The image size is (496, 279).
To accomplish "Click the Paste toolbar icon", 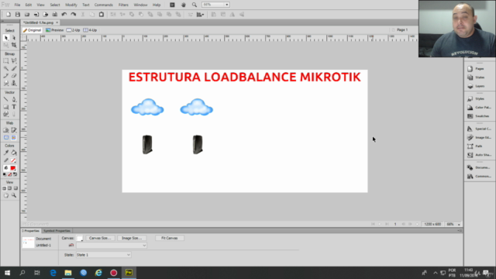I will coord(102,14).
